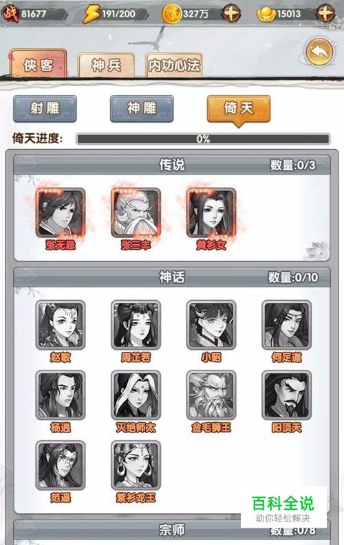
Task: Choose the 赵敏 character portrait
Action: point(61,325)
